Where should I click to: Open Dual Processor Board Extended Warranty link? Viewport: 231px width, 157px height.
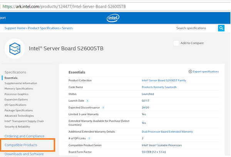tap(167, 132)
